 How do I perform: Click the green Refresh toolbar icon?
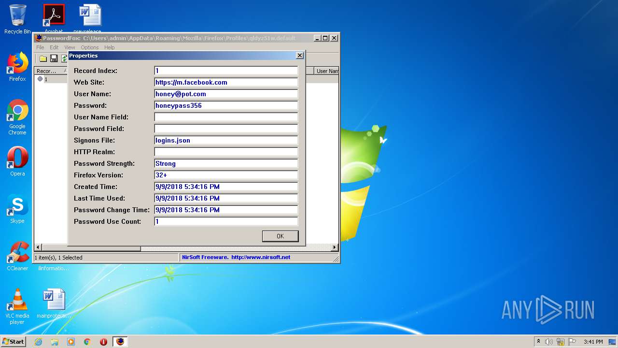click(64, 58)
